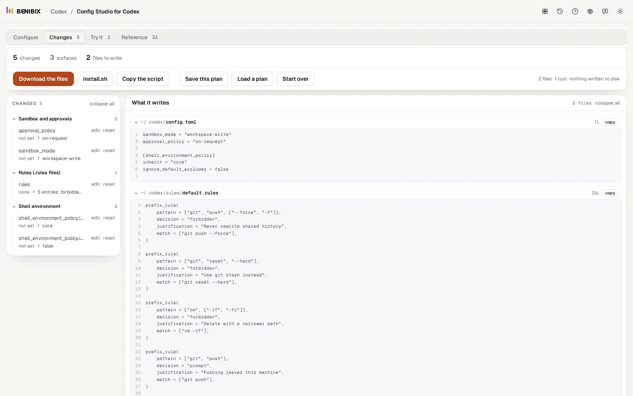633x396 pixels.
Task: Collapse the Sandbox and approvals group
Action: 14,119
